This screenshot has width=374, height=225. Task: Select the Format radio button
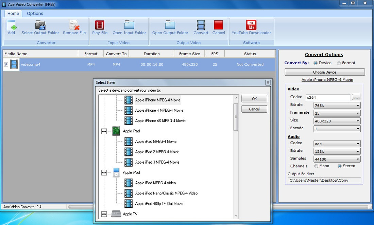pos(339,63)
